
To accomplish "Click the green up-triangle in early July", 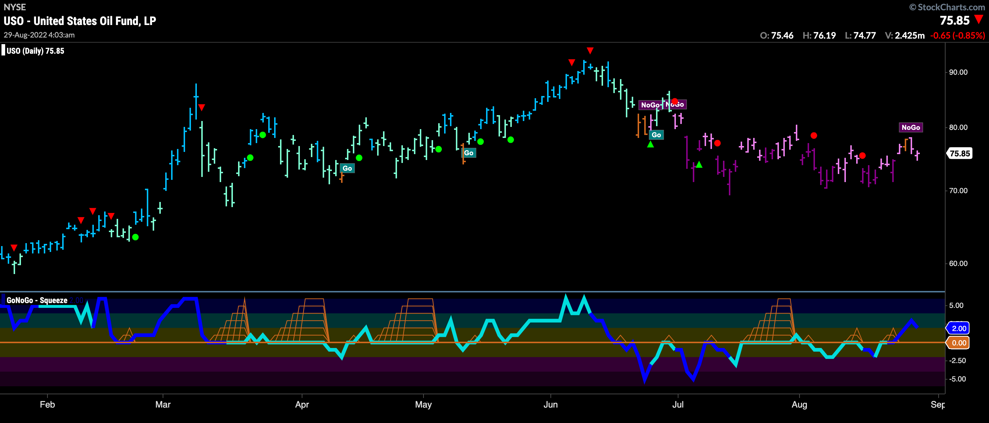I will (x=699, y=164).
